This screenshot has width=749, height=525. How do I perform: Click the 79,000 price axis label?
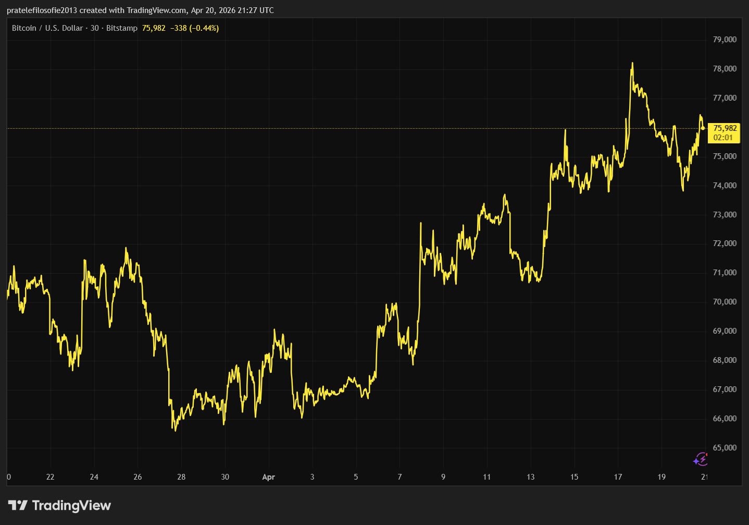click(x=725, y=40)
